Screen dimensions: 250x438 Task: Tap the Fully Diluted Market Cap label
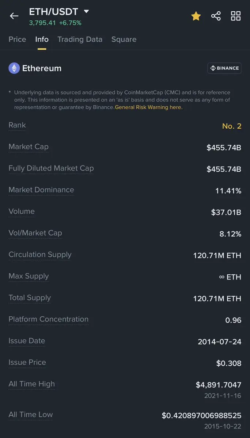click(51, 168)
